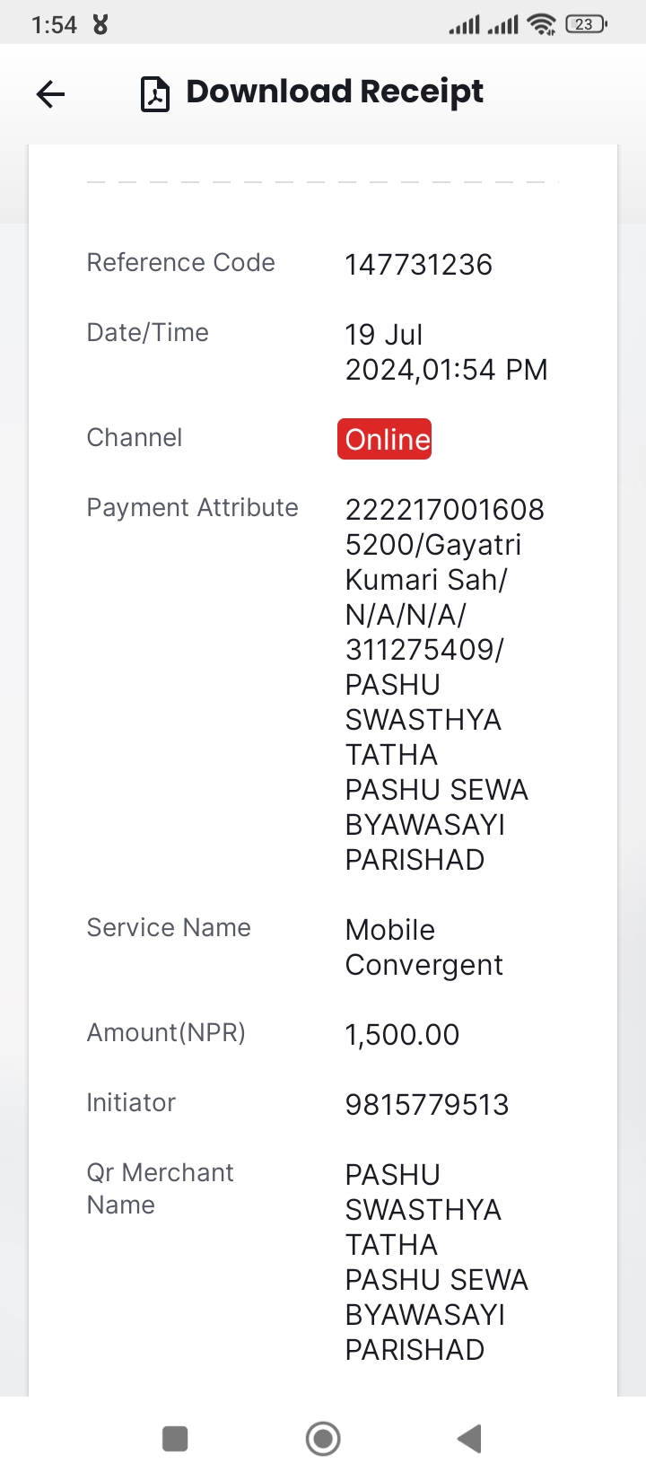The height and width of the screenshot is (1481, 646).
Task: Tap the Qr Merchant Name label
Action: coord(160,1188)
